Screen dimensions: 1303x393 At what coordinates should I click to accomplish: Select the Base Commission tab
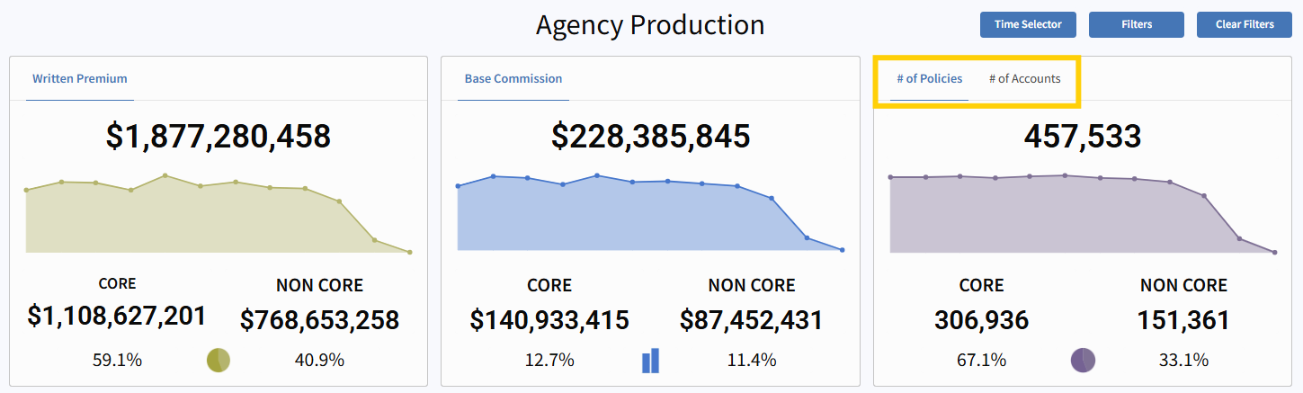(513, 79)
